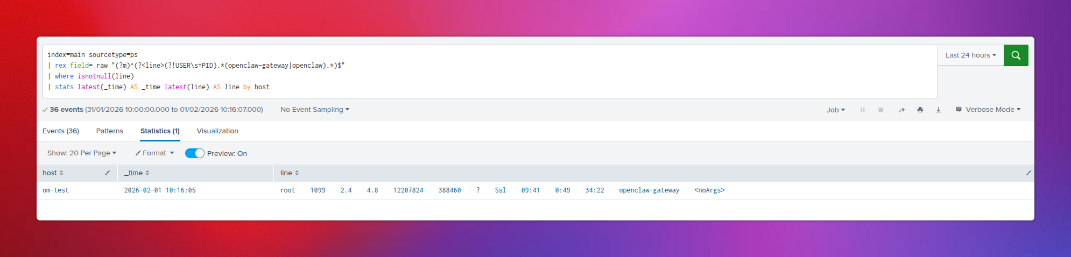
Task: Toggle the Preview switch off
Action: point(194,153)
